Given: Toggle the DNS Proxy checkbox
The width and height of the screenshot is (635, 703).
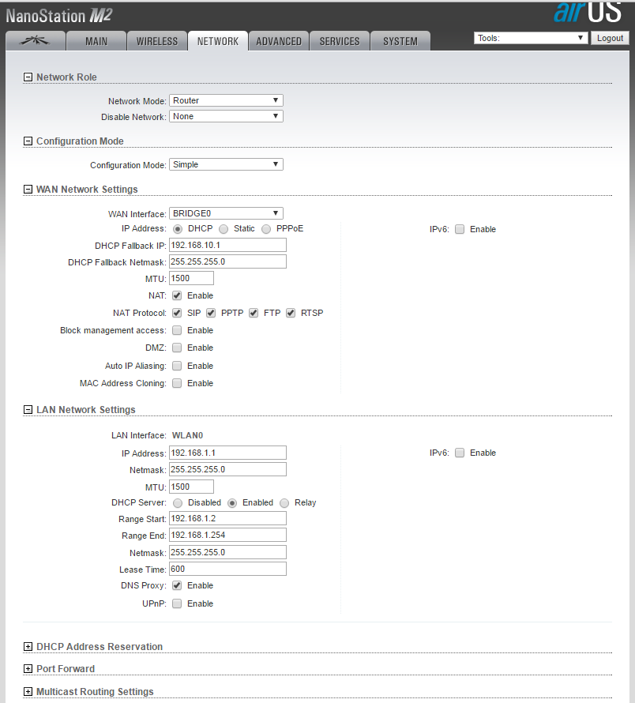Looking at the screenshot, I should point(177,585).
